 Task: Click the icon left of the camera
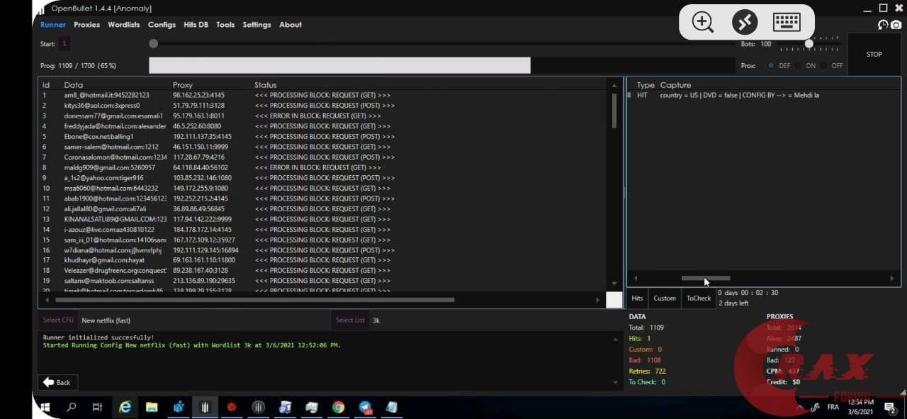click(884, 25)
